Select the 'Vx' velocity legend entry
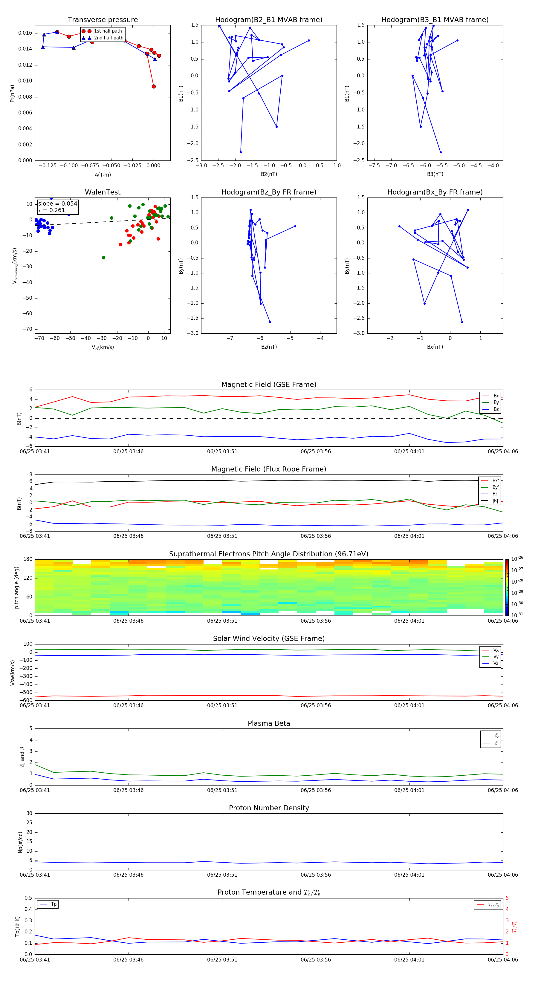The width and height of the screenshot is (538, 986). pyautogui.click(x=490, y=650)
